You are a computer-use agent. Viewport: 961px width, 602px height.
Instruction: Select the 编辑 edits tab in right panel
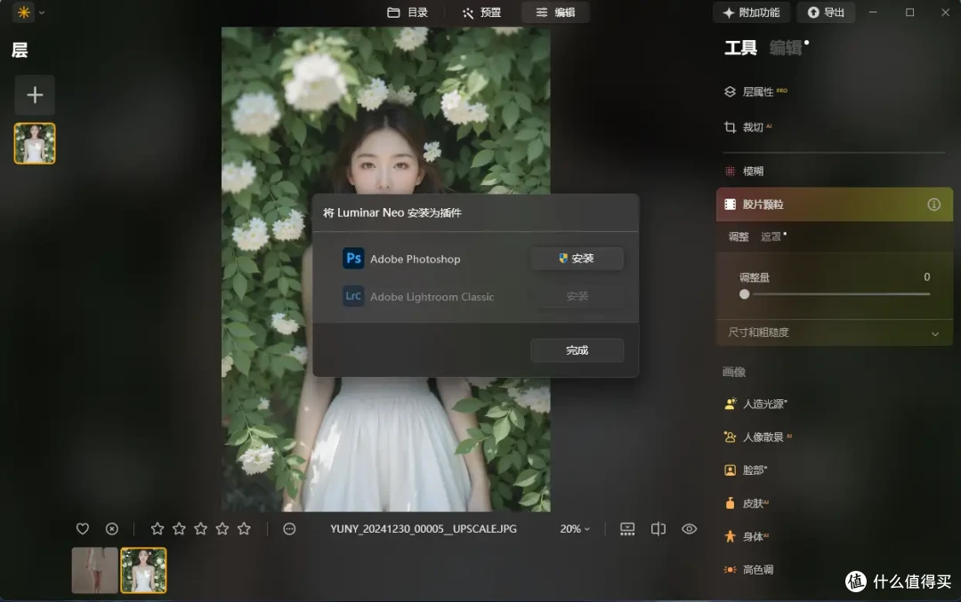pos(786,48)
